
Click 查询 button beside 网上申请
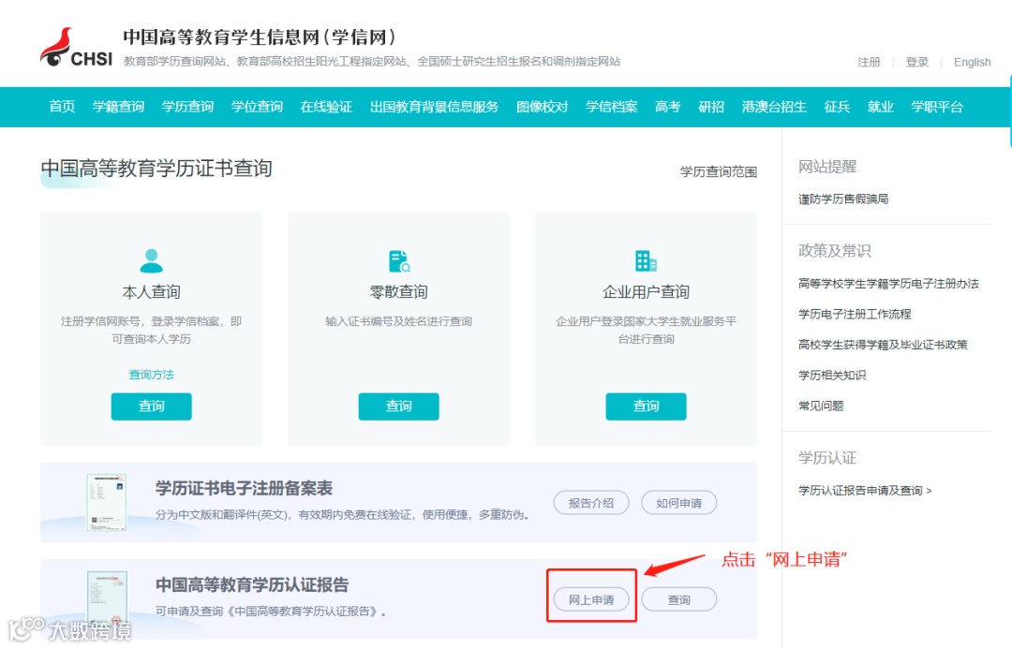(x=679, y=599)
